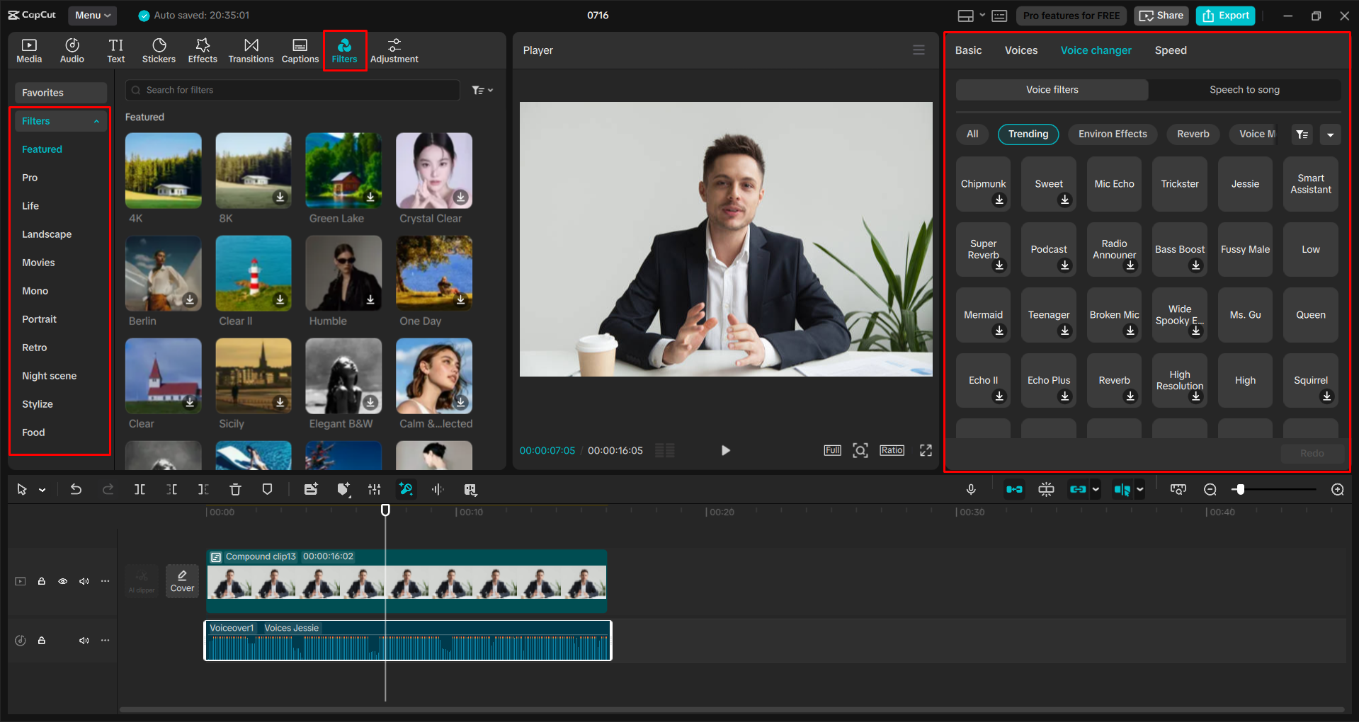Open the Captions panel
This screenshot has height=722, width=1359.
coord(300,51)
